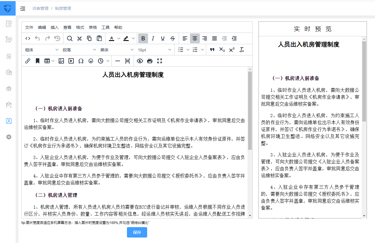Insert a media video
Image resolution: width=375 pixels, height=243 pixels.
click(x=71, y=61)
